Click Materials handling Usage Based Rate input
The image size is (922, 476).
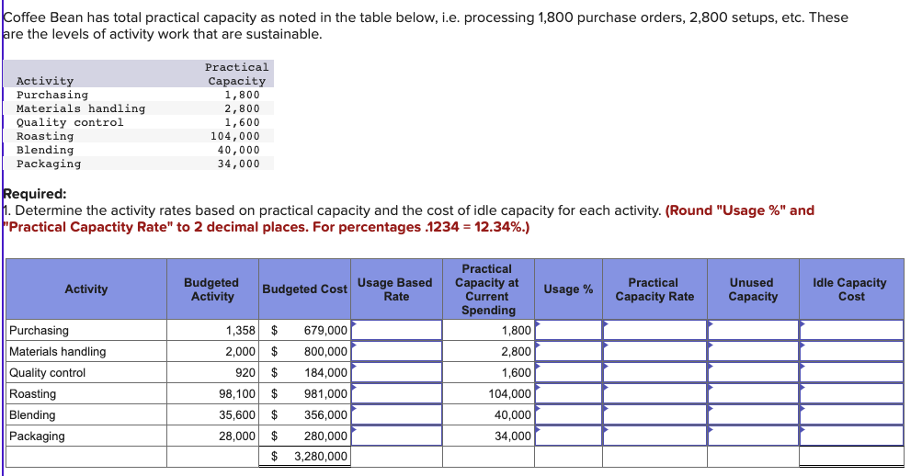point(396,351)
